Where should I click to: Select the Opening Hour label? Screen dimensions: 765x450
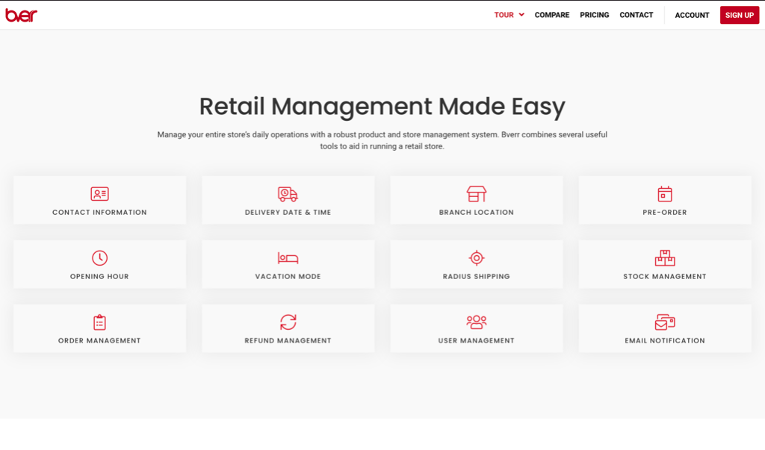99,276
